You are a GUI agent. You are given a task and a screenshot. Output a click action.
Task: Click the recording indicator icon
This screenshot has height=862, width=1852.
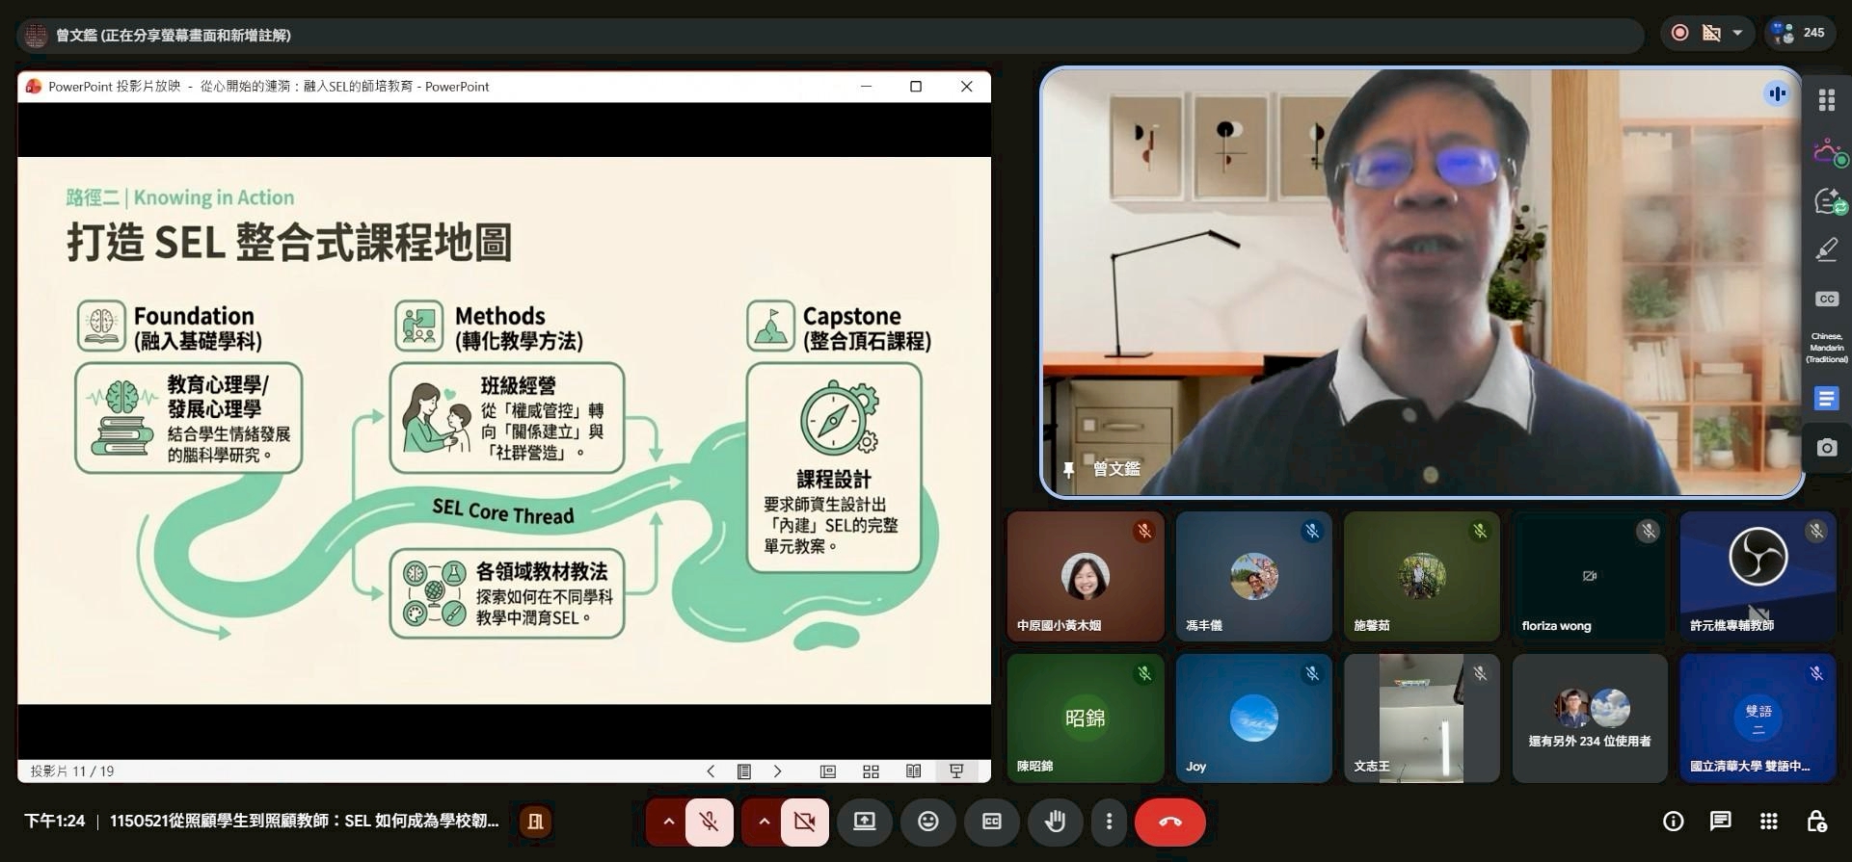point(1679,33)
